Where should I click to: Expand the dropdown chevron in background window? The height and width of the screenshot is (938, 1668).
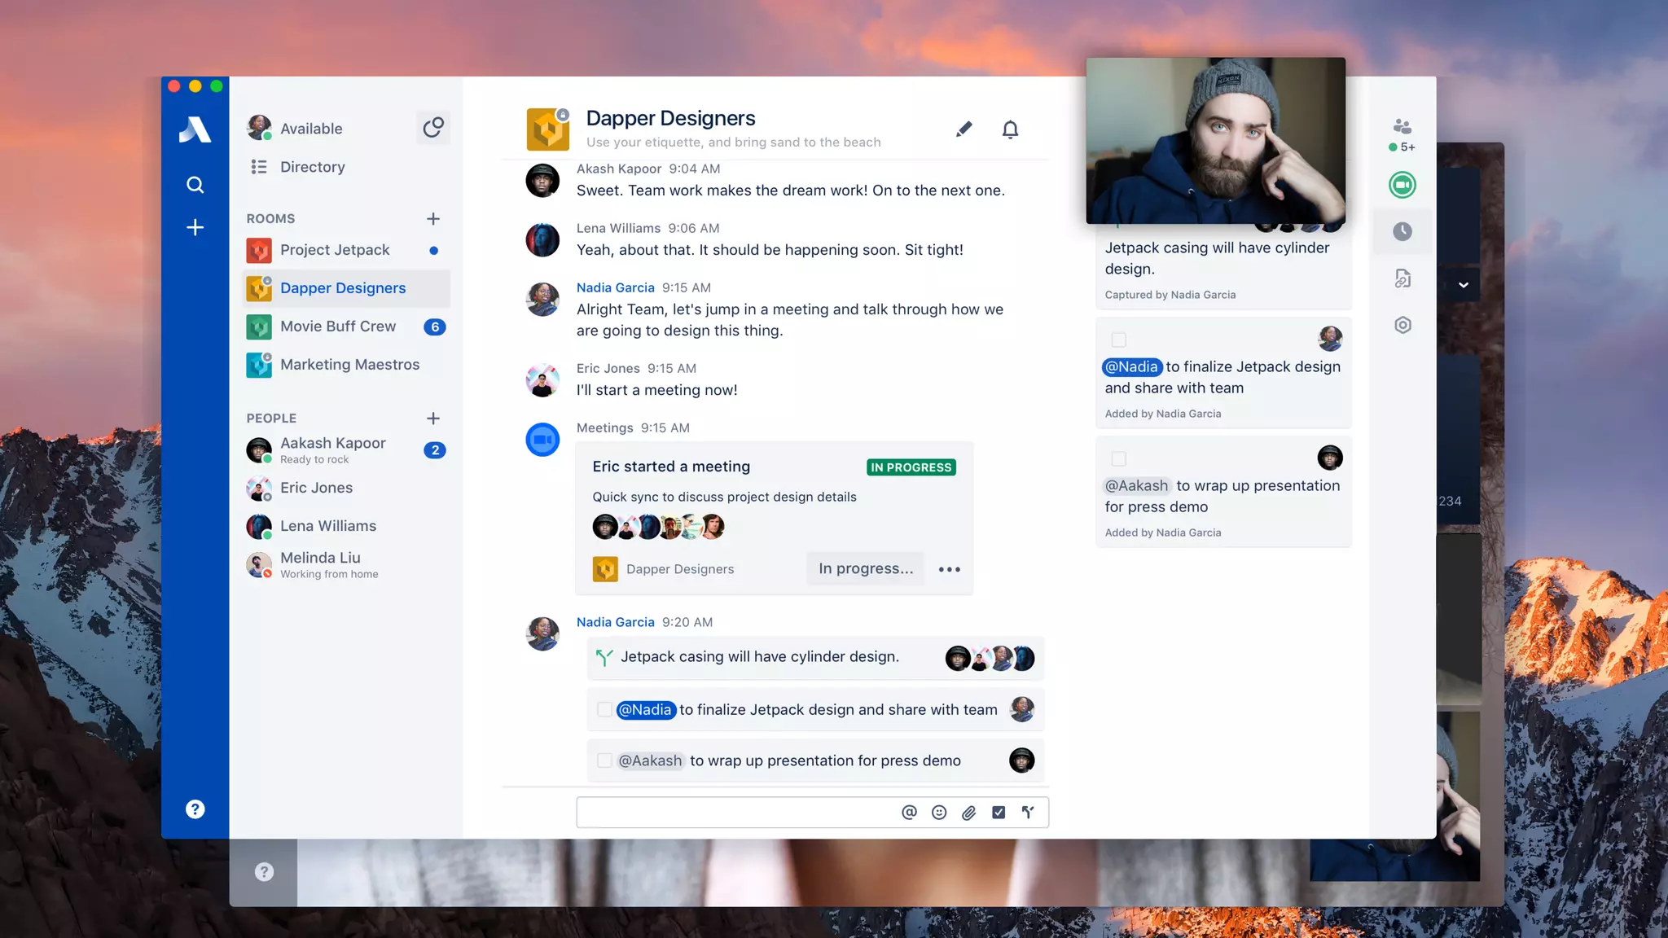click(x=1463, y=285)
